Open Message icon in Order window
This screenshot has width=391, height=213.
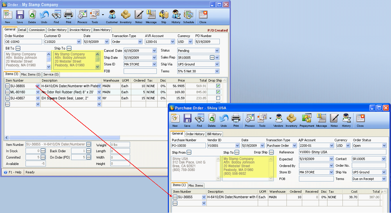pos(151,14)
